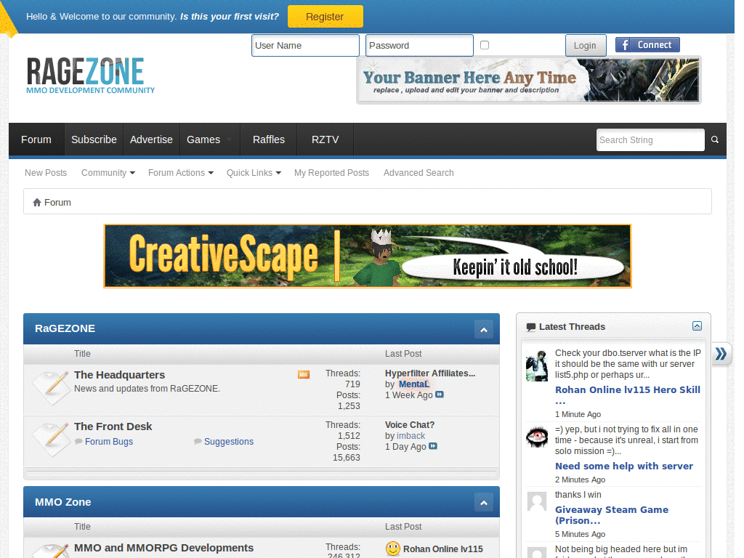The image size is (744, 558).
Task: Click eye avatar beside Need some help
Action: point(537,436)
